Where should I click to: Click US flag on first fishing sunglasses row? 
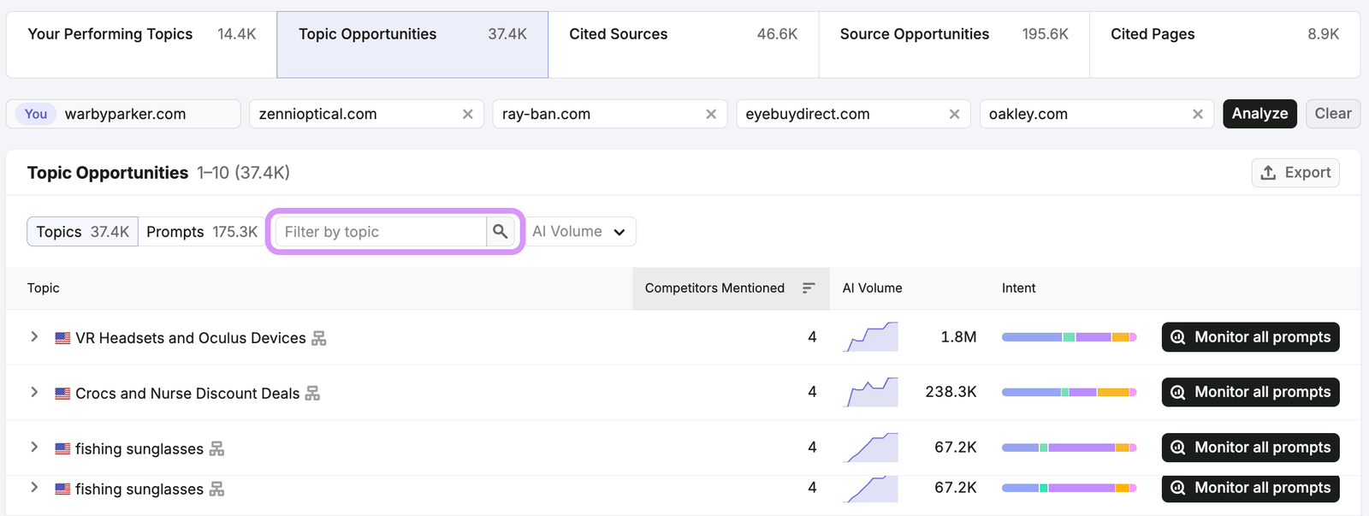tap(62, 448)
